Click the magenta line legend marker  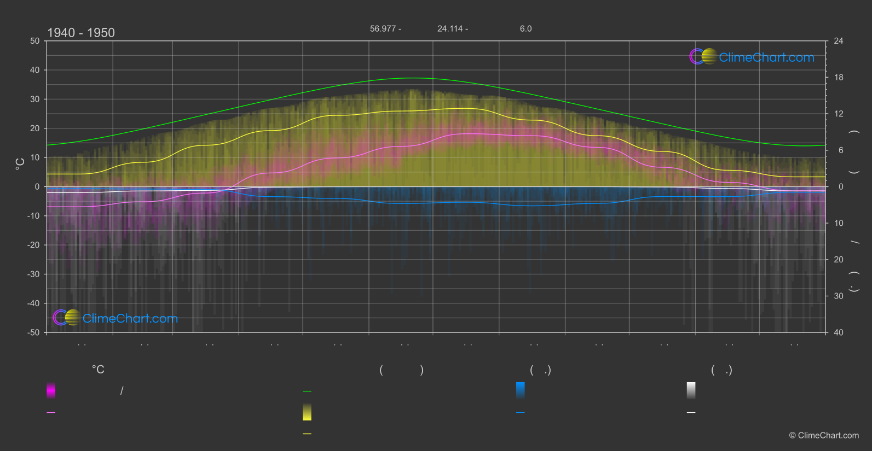[51, 413]
